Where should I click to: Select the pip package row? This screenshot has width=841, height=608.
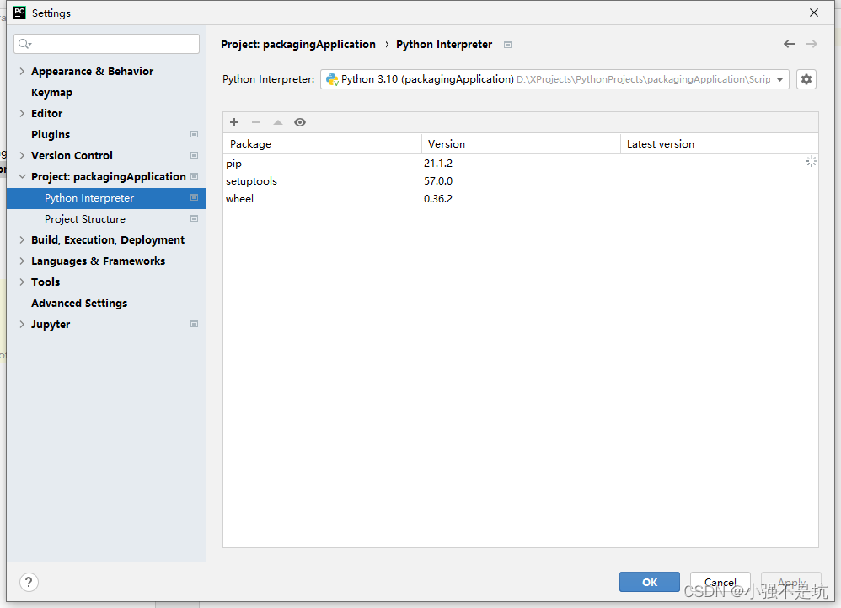(520, 163)
